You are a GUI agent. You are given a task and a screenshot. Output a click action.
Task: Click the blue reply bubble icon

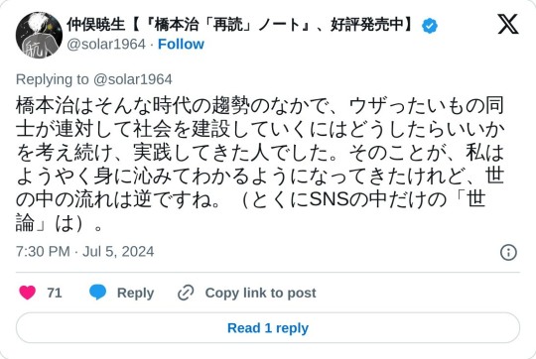coord(97,293)
